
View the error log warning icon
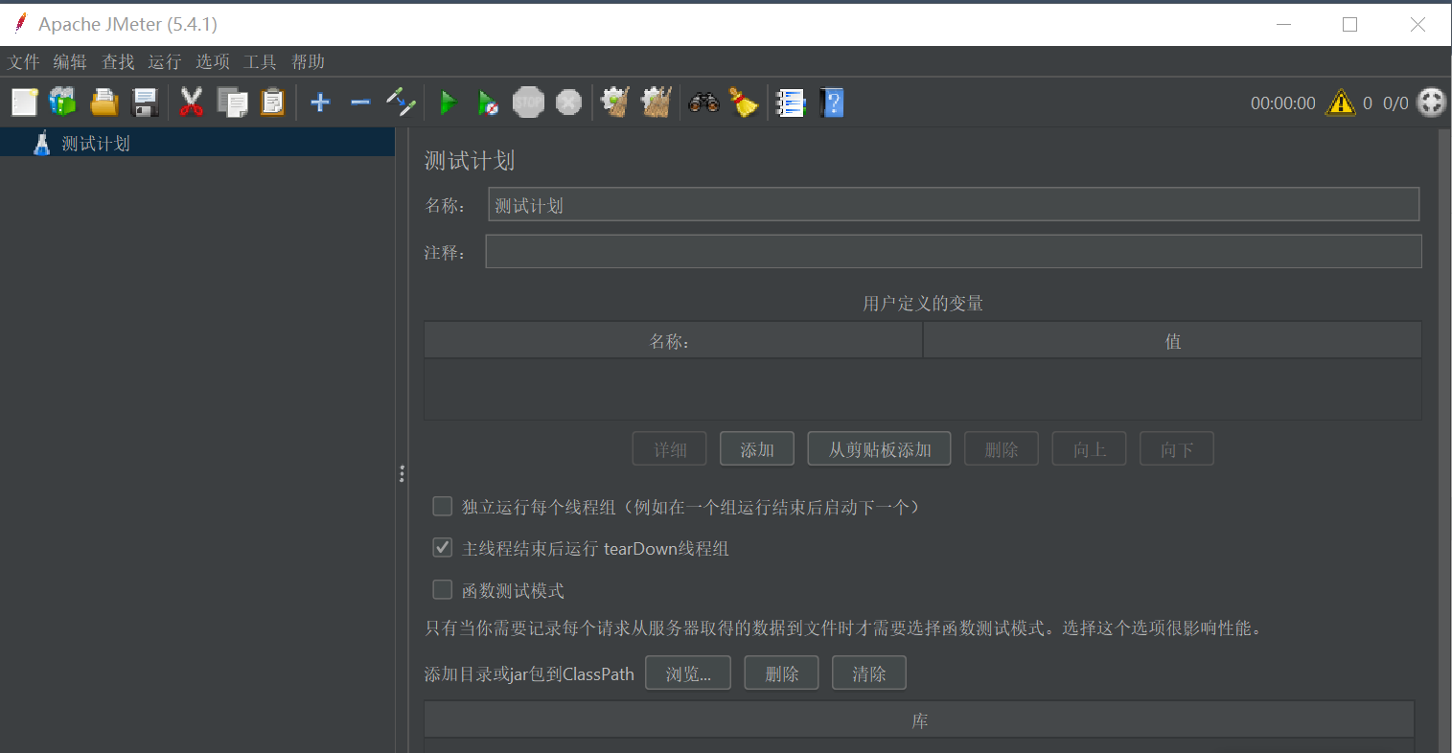pos(1341,103)
